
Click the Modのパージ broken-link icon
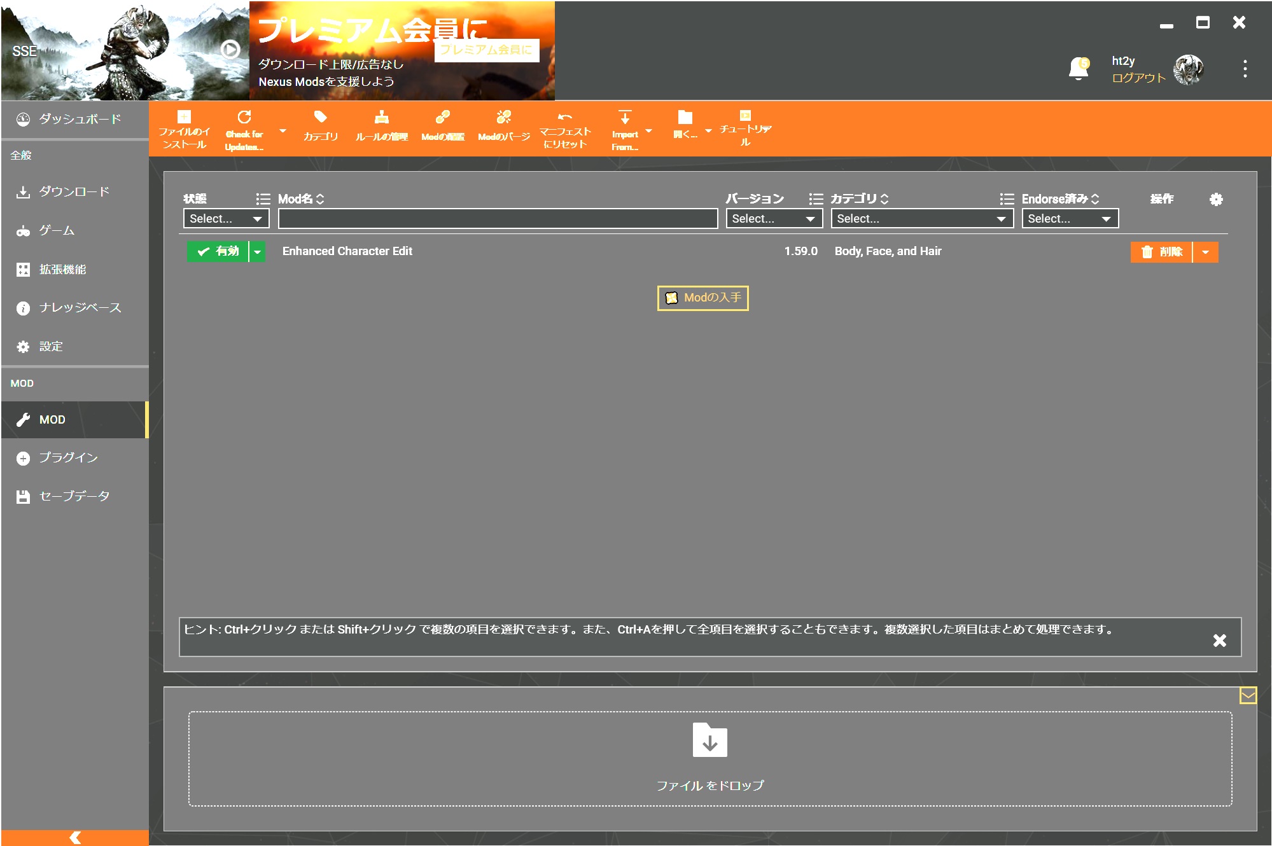(503, 117)
